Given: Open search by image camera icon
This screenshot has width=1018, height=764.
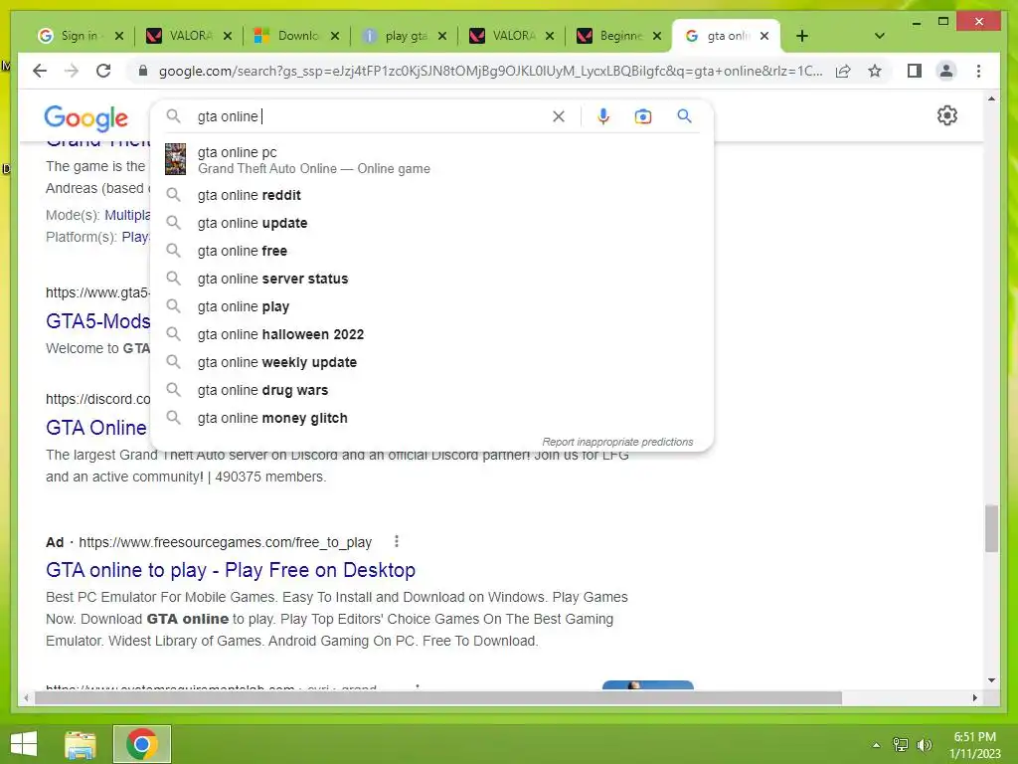Looking at the screenshot, I should pyautogui.click(x=643, y=116).
